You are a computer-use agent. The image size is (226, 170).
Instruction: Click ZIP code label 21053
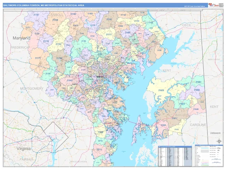90,13
